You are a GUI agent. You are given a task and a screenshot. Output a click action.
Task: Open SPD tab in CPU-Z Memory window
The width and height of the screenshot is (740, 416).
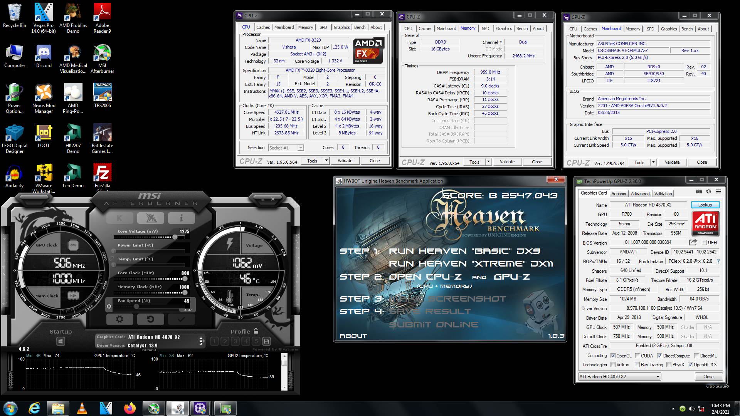[485, 29]
